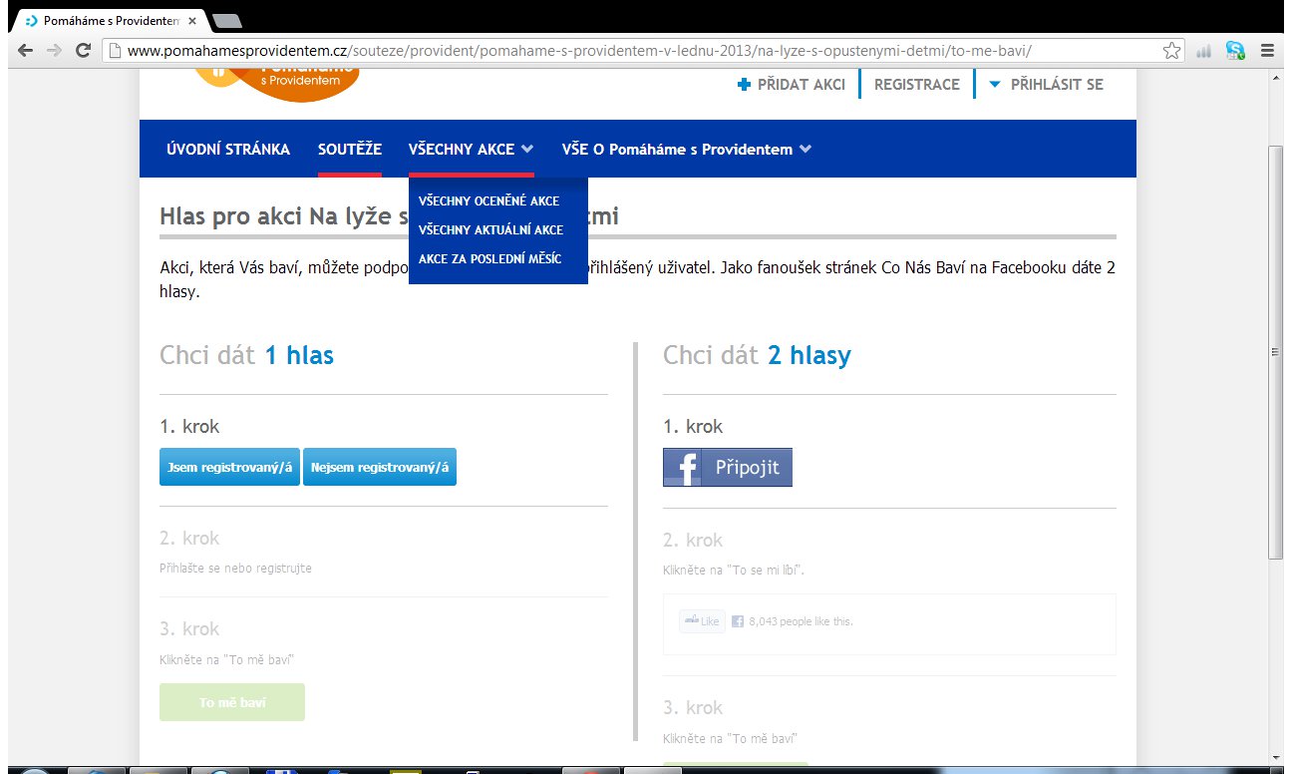The width and height of the screenshot is (1292, 774).
Task: Open the Chrome menu icon
Action: [x=1268, y=50]
